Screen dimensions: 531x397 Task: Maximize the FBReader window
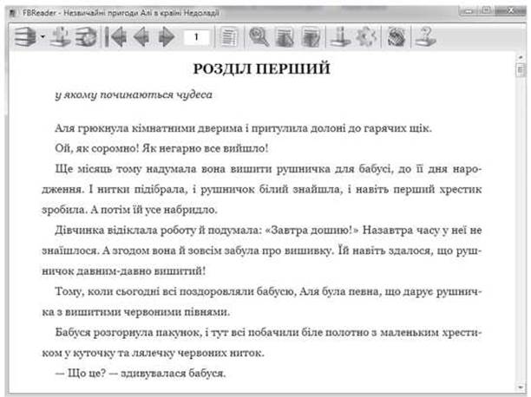click(x=486, y=10)
